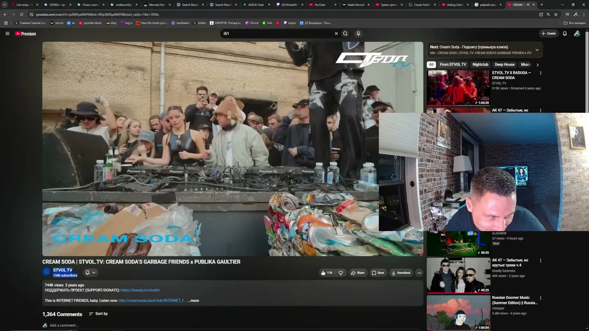This screenshot has height=331, width=589.
Task: Go back in browser history
Action: click(5, 14)
